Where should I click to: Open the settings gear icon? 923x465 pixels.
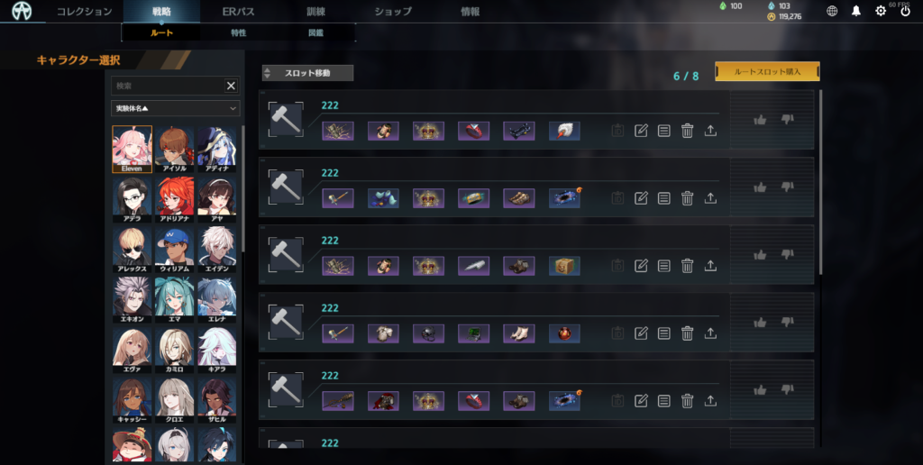coord(881,11)
